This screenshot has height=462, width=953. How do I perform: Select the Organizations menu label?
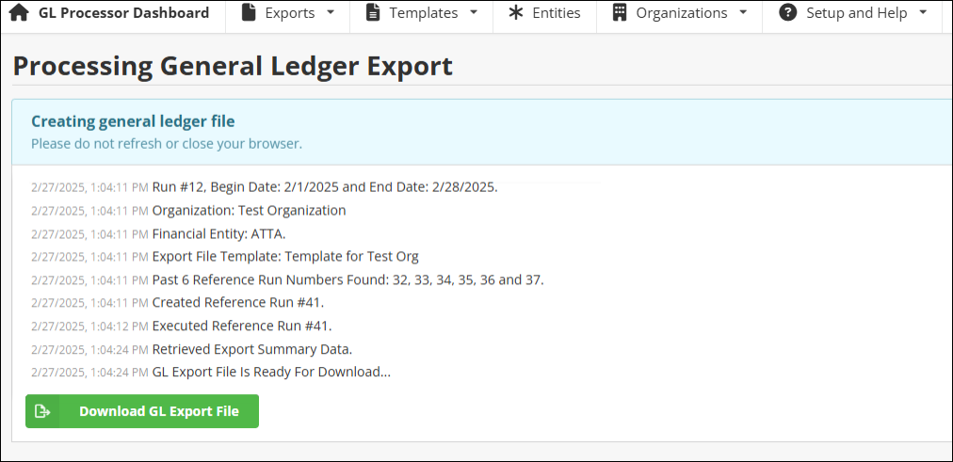pos(682,13)
